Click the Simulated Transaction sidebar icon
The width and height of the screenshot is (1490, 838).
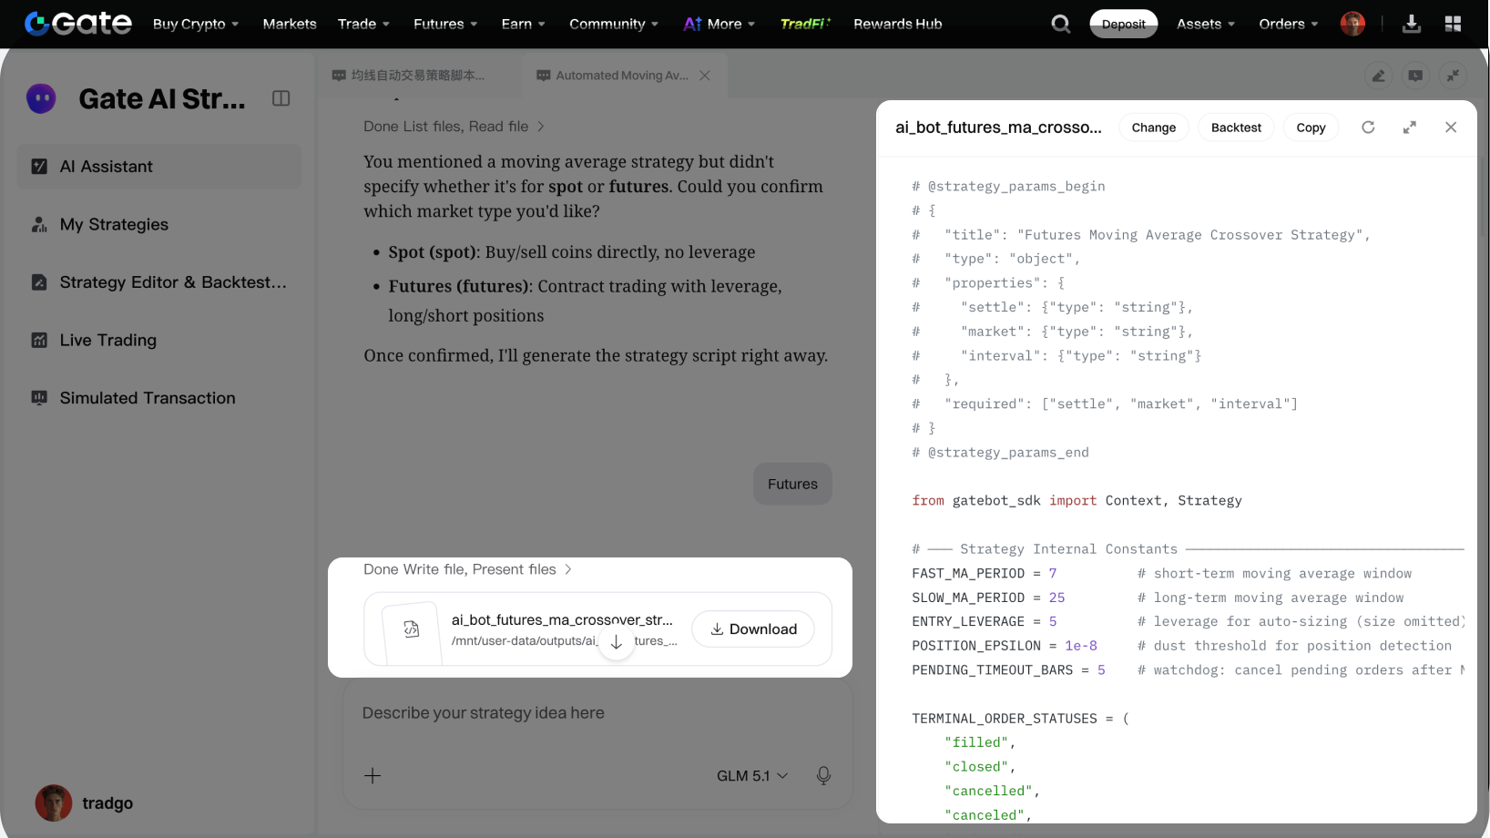39,398
